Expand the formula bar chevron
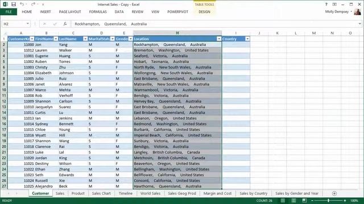364x204 pixels. [x=359, y=24]
